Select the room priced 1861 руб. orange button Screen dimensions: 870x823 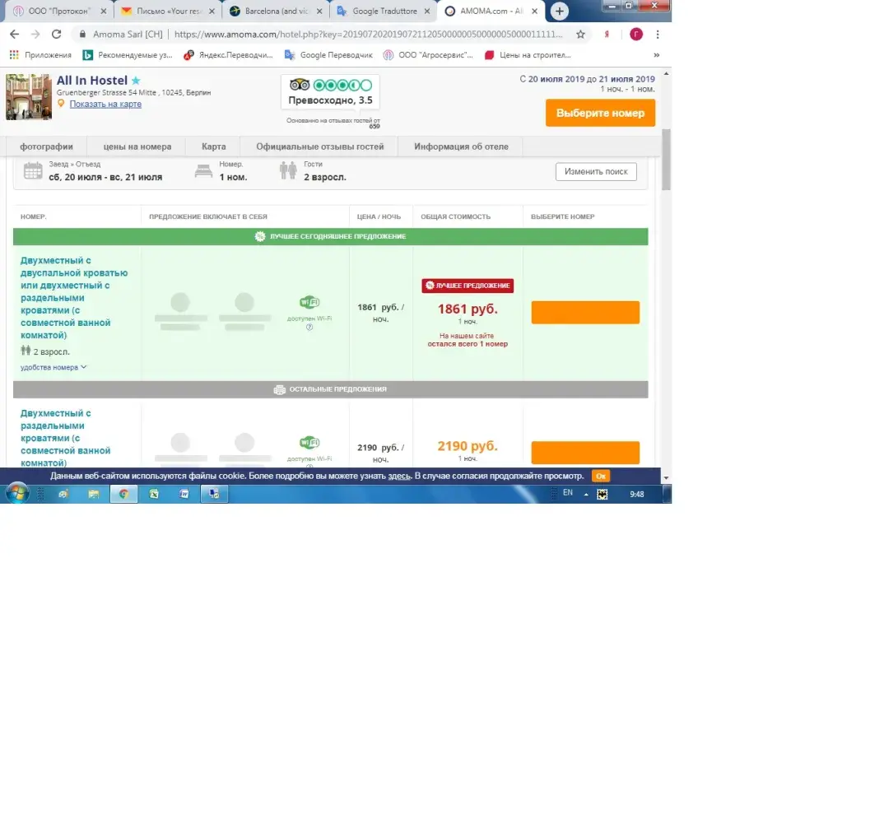click(x=585, y=313)
